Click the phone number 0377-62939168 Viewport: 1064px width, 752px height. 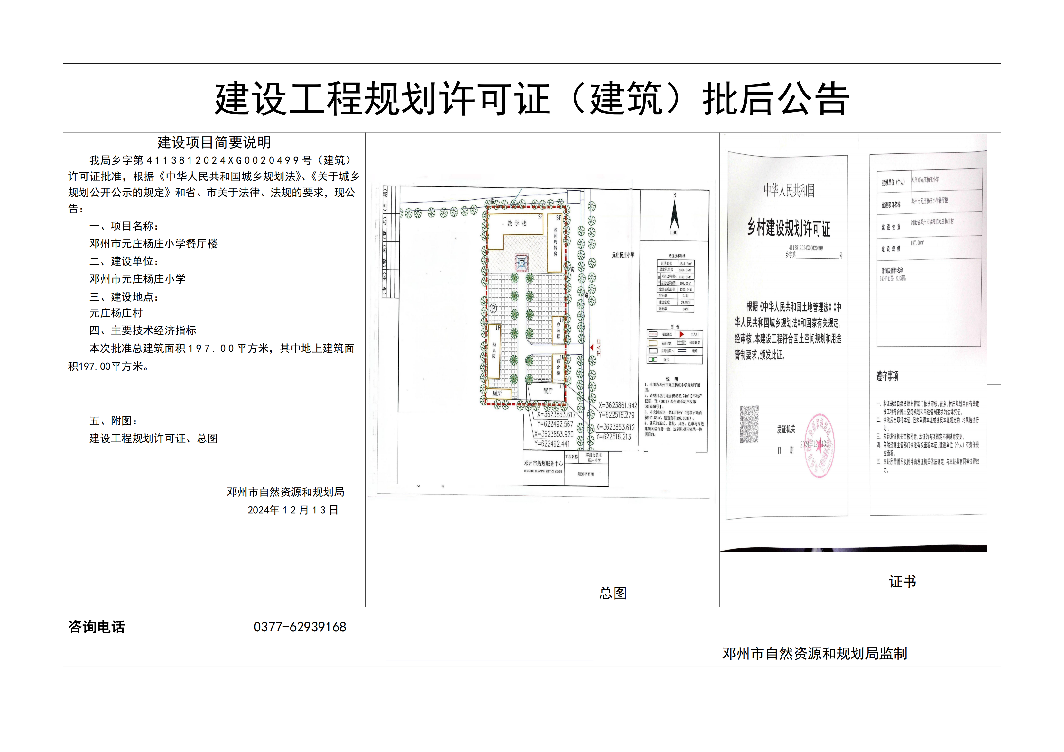click(x=300, y=627)
